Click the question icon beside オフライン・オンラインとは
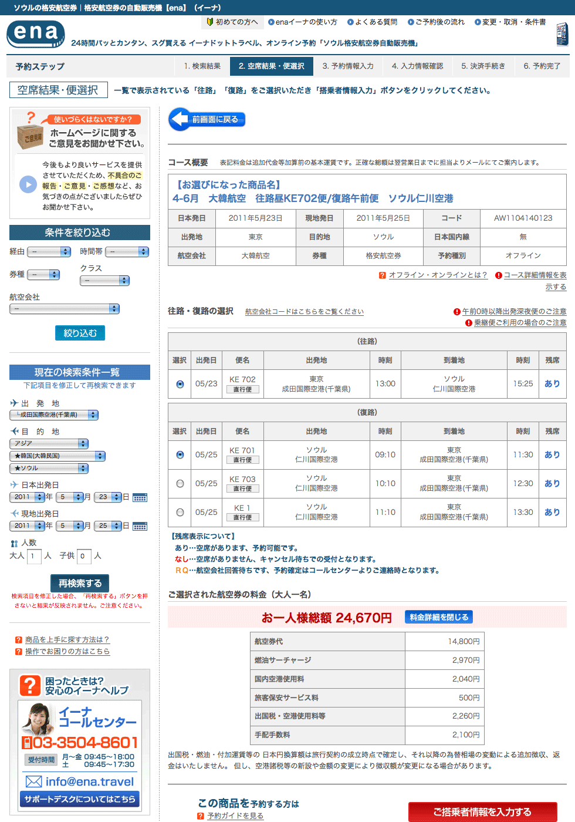 point(383,275)
